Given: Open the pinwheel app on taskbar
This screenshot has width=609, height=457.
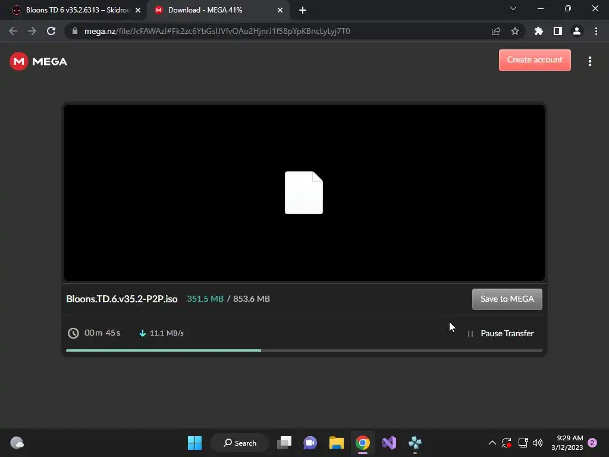Looking at the screenshot, I should (x=415, y=443).
